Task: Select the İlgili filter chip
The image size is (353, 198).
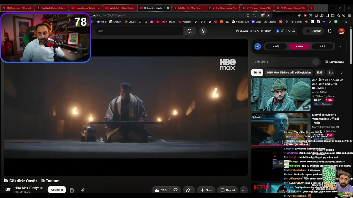Action: [x=320, y=73]
